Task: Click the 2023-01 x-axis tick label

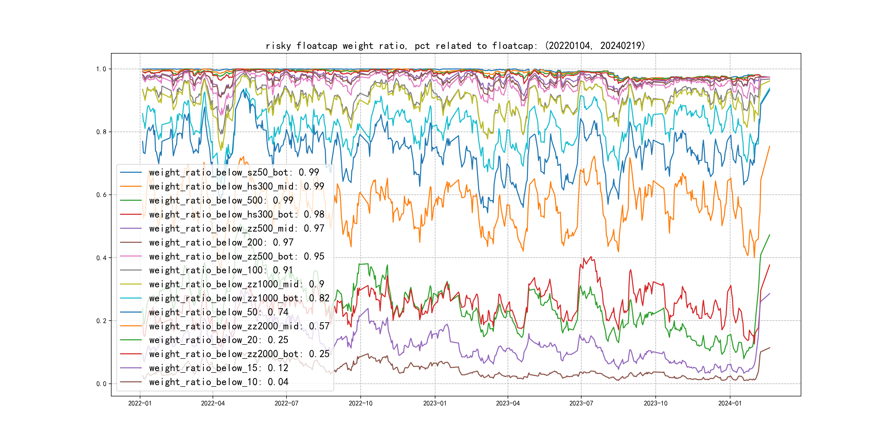Action: click(x=435, y=403)
